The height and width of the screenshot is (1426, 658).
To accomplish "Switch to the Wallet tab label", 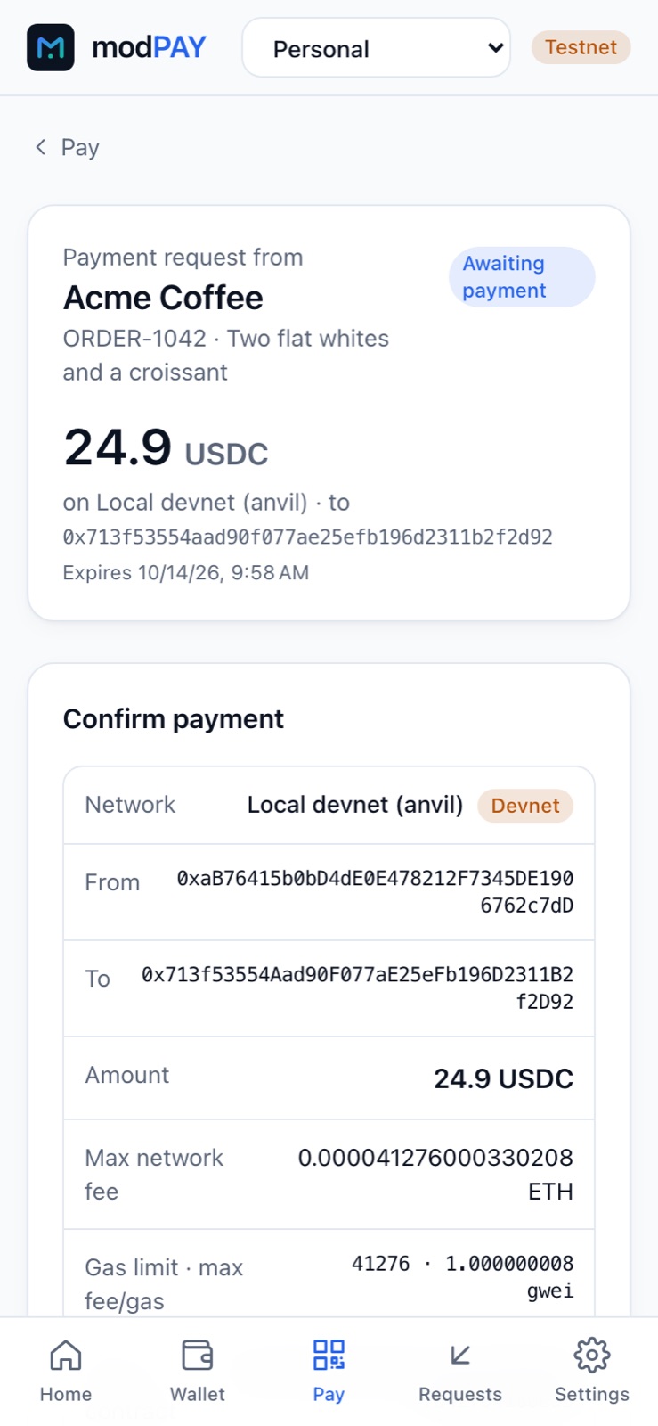I will coord(198,1395).
